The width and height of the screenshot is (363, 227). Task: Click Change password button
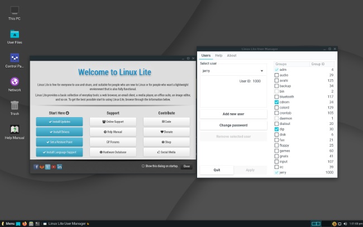pyautogui.click(x=233, y=125)
